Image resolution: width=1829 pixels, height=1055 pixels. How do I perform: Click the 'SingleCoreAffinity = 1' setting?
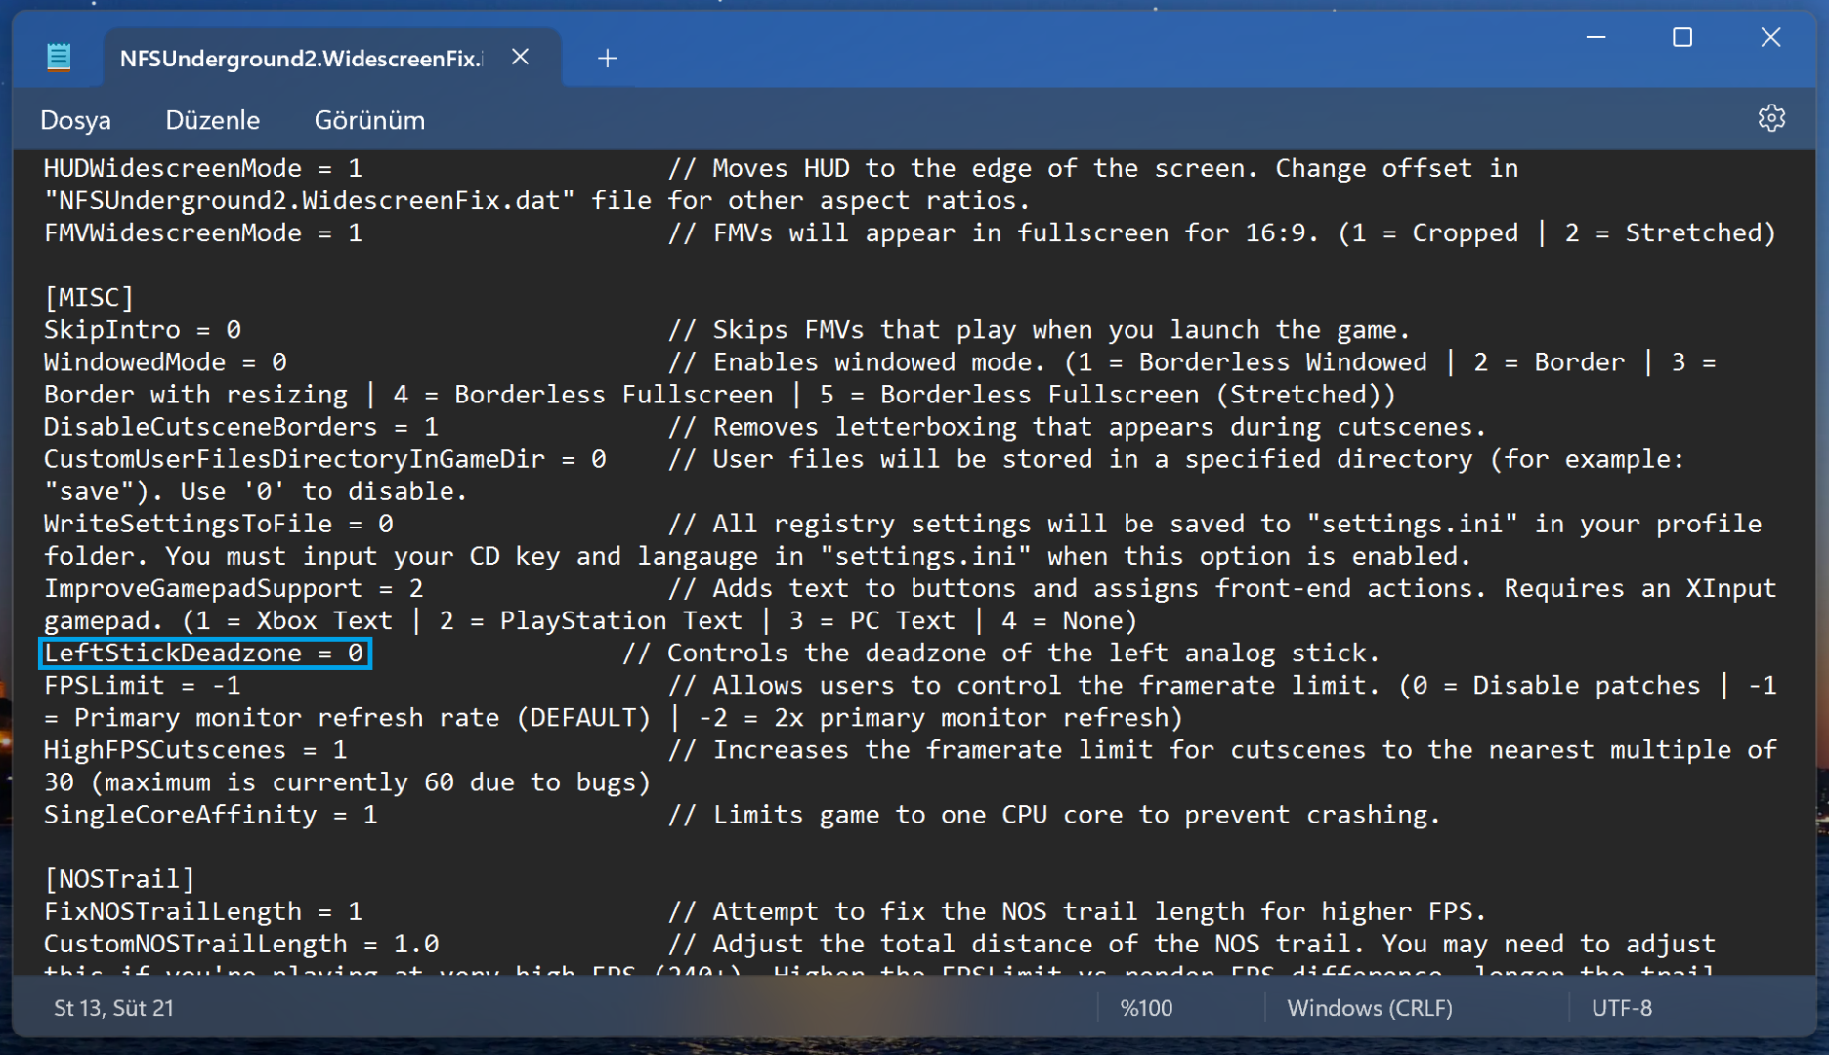[211, 814]
